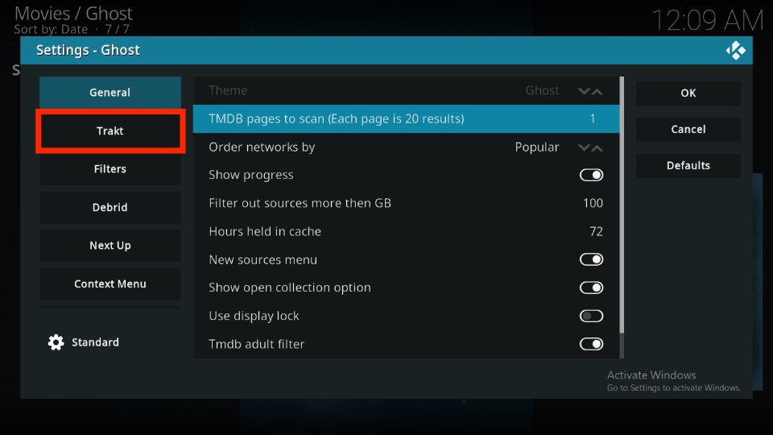
Task: Confirm settings with the OK button
Action: click(x=688, y=93)
